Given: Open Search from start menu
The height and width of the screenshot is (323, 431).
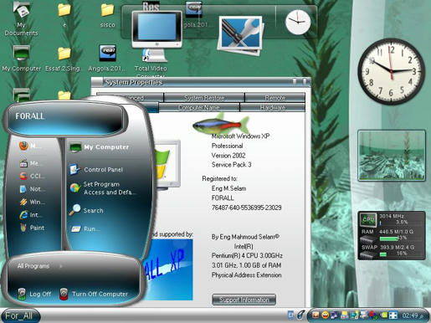Looking at the screenshot, I should [x=86, y=210].
